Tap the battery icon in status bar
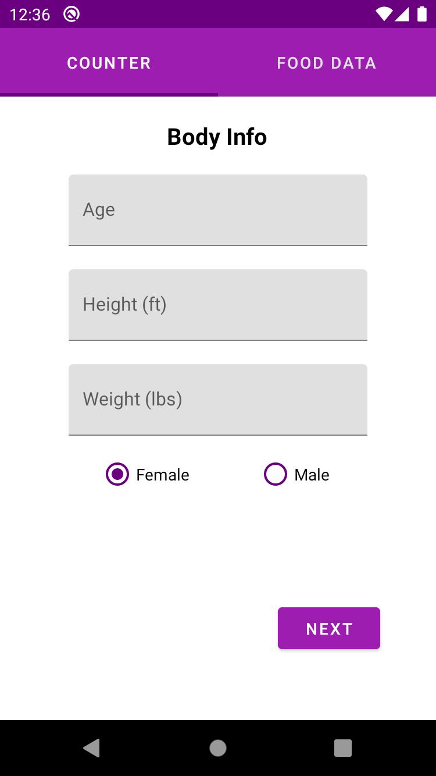436x776 pixels. 422,14
